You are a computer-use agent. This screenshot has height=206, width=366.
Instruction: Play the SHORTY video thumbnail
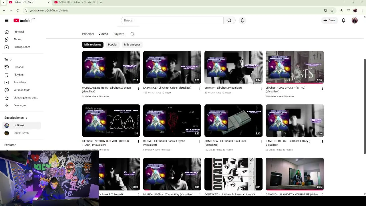point(233,67)
